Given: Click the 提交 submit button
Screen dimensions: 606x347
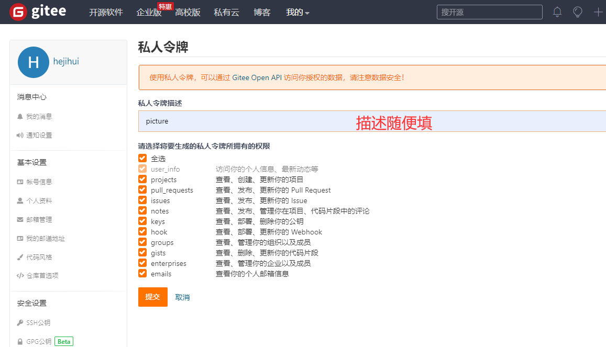Looking at the screenshot, I should click(152, 297).
